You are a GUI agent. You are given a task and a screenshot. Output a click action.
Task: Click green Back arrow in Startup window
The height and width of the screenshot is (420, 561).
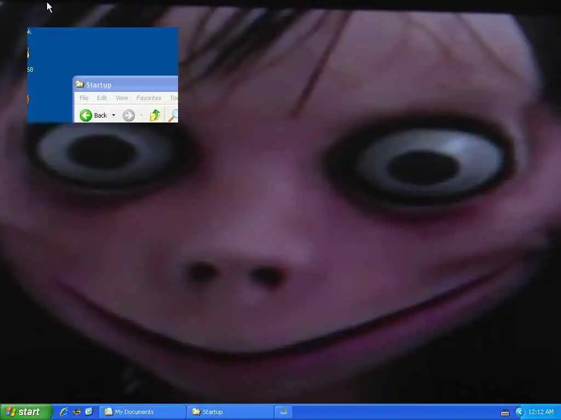click(x=86, y=115)
